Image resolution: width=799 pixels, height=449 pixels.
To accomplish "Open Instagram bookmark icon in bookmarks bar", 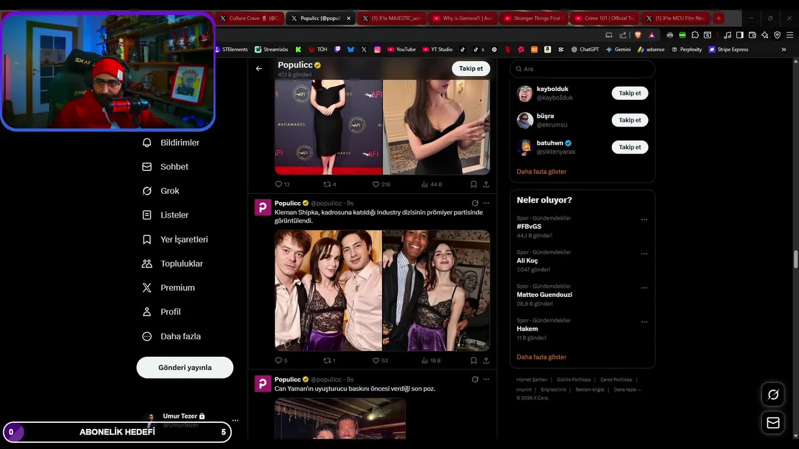I will click(378, 49).
